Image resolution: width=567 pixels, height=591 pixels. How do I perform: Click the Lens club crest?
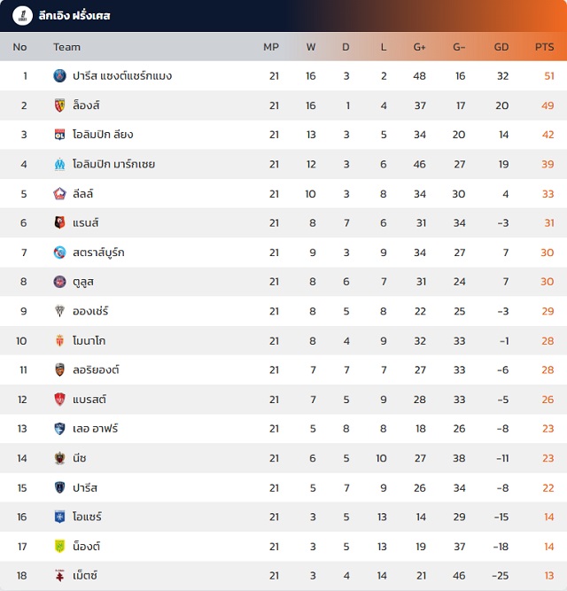(59, 105)
